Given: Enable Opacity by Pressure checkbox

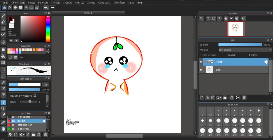Looking at the screenshot, I should click(35, 96).
